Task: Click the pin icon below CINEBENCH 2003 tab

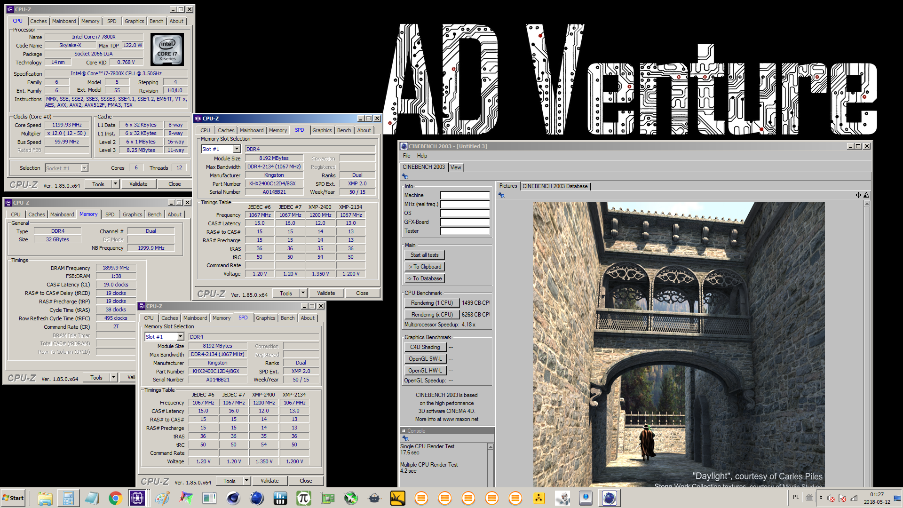Action: 405,176
